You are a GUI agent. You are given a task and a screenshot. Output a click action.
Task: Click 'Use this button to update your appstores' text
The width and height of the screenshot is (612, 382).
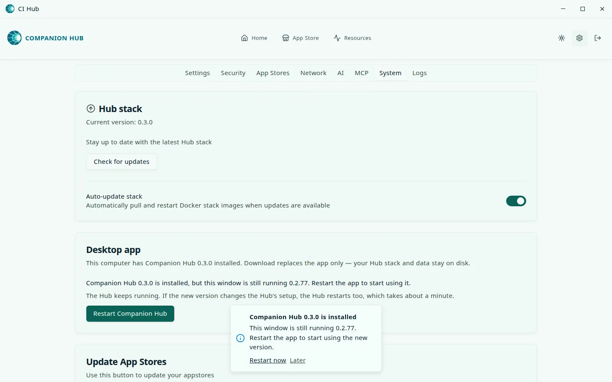coord(150,375)
